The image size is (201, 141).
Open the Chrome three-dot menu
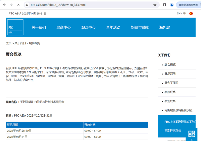200,5
